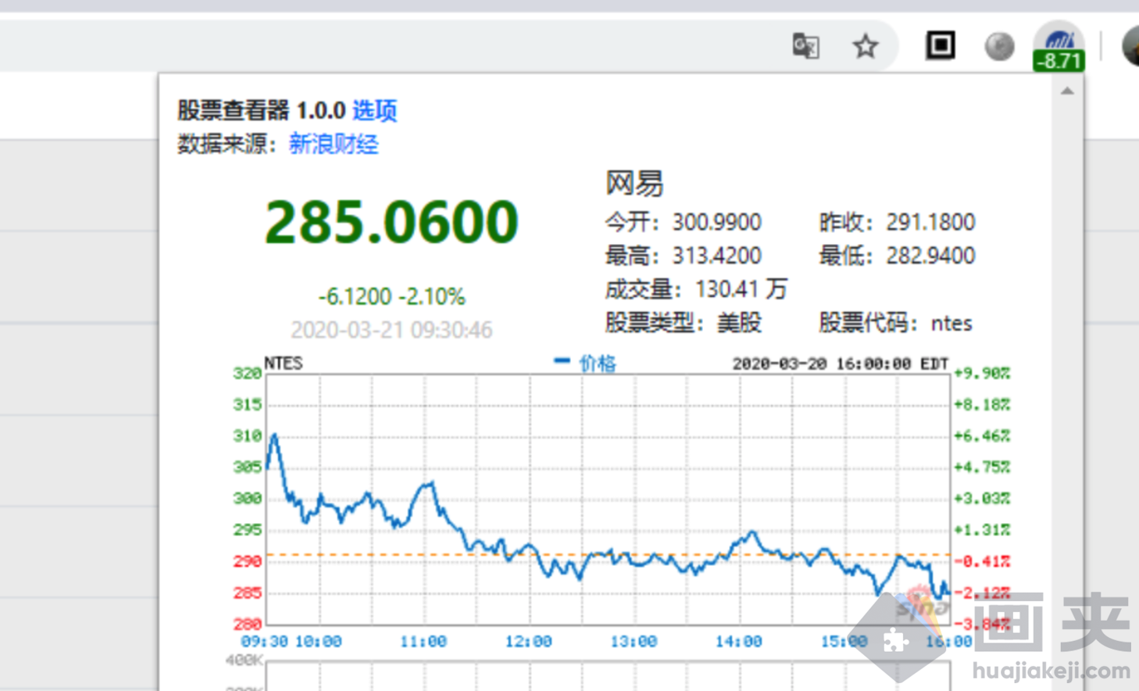Click the 14:00 time label on chart axis

[x=738, y=642]
